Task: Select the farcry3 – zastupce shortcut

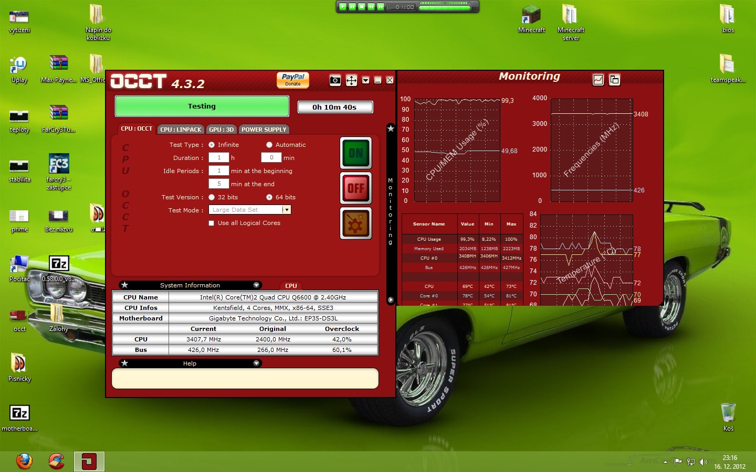Action: tap(59, 172)
